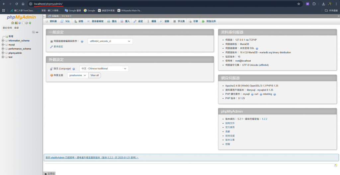Collapse the navigation panel arrow beside server breadcrumb
The height and width of the screenshot is (175, 340).
(x=44, y=16)
